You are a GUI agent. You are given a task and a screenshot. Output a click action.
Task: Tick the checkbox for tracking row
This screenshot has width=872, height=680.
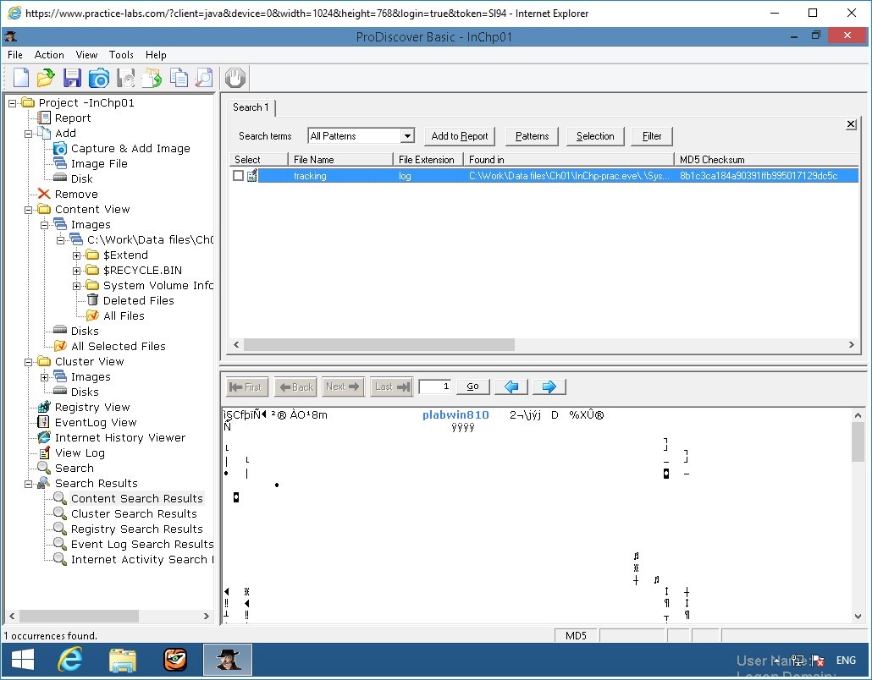pos(238,176)
